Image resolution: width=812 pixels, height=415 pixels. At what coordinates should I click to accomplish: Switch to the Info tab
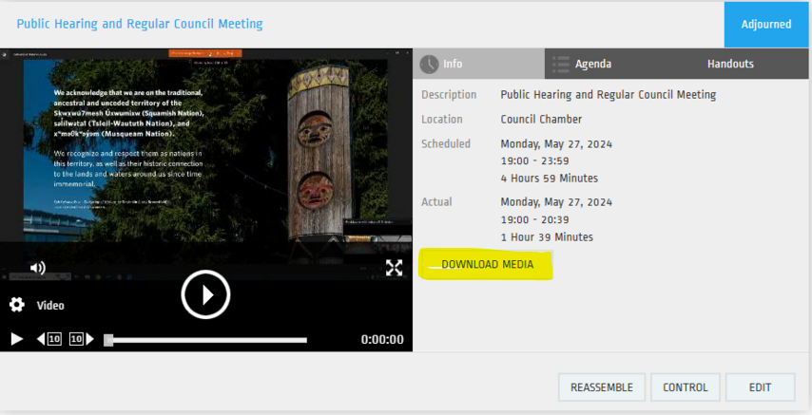pyautogui.click(x=478, y=64)
